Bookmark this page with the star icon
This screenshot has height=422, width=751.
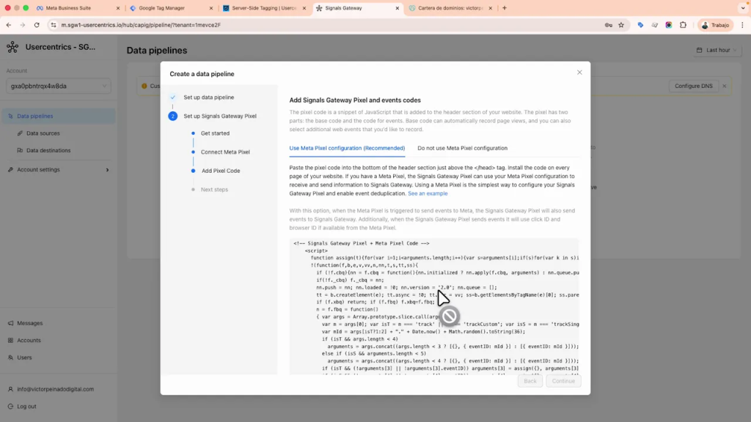click(621, 25)
